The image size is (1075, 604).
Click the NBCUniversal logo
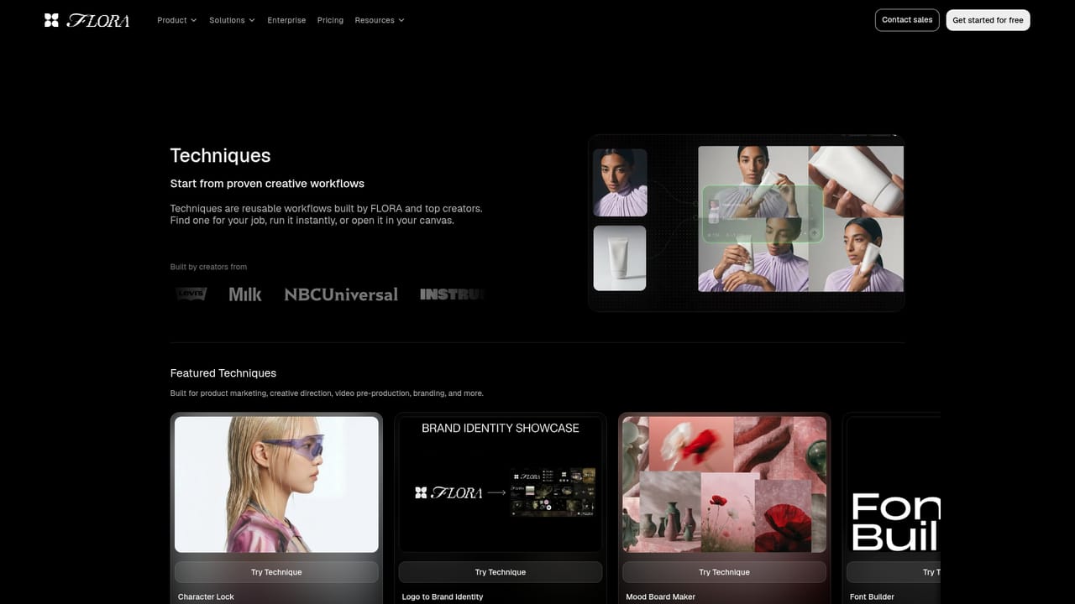[341, 294]
